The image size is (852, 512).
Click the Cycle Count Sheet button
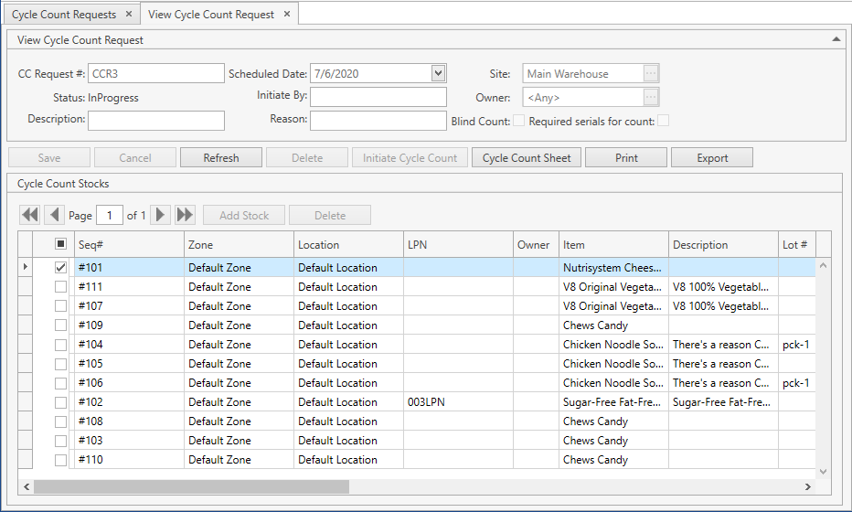[x=527, y=158]
